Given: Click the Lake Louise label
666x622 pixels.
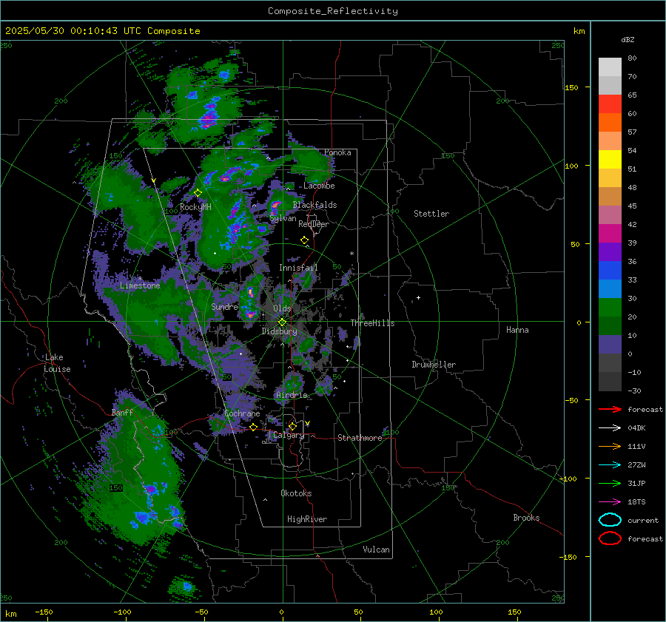Looking at the screenshot, I should point(57,363).
